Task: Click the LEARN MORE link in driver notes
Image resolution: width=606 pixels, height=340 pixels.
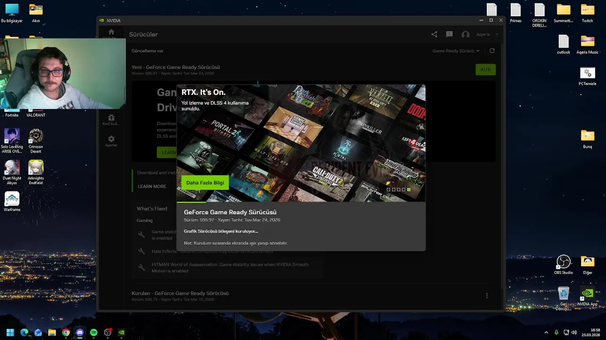Action: [152, 187]
